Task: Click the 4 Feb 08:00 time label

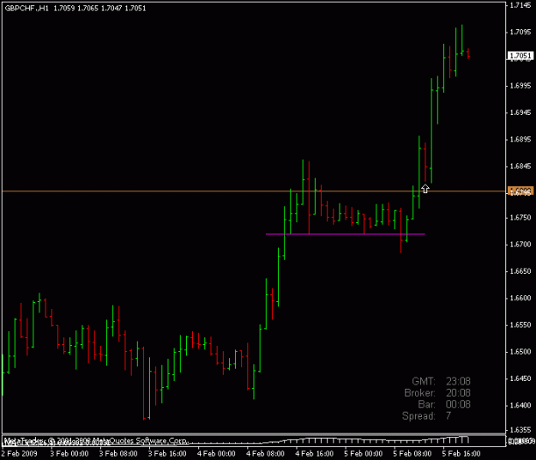Action: 265,454
